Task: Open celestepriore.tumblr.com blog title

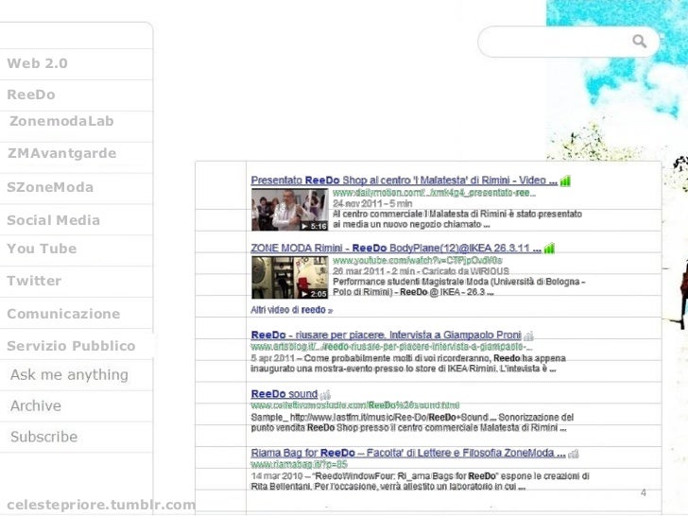Action: (101, 505)
